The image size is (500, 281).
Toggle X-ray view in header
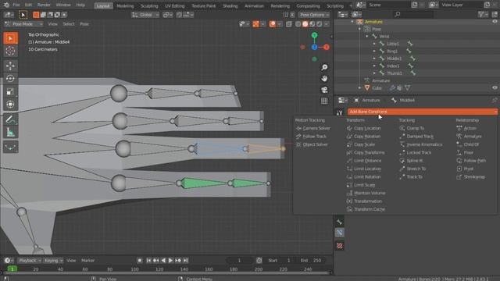289,24
